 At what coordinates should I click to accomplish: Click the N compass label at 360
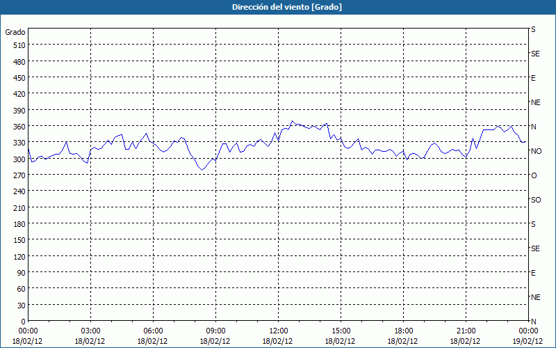(534, 127)
